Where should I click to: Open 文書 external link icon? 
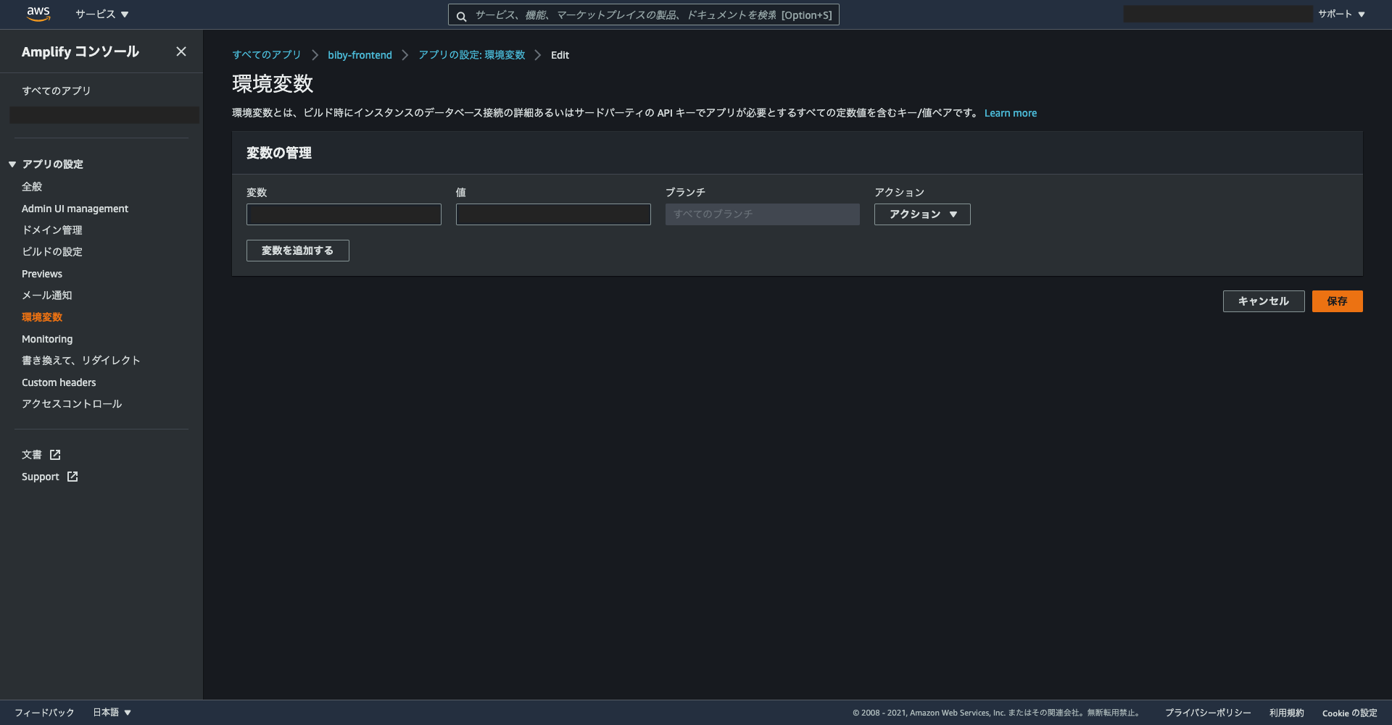(x=55, y=455)
